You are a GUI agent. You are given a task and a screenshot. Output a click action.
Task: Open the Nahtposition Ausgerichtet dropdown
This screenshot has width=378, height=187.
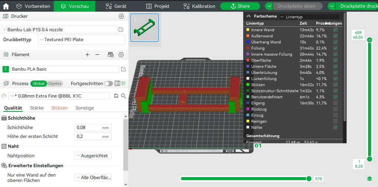pos(93,156)
